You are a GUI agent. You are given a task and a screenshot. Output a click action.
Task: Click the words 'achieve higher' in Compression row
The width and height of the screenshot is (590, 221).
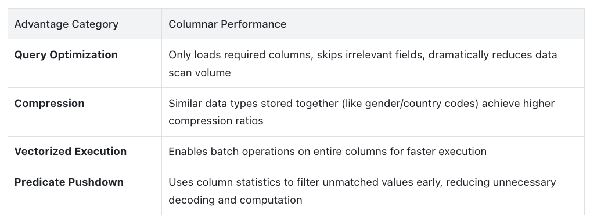click(518, 104)
